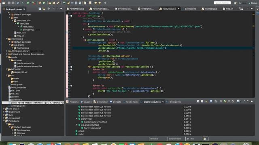Open the PenteMain.java editor tab
This screenshot has width=259, height=145.
(75, 9)
